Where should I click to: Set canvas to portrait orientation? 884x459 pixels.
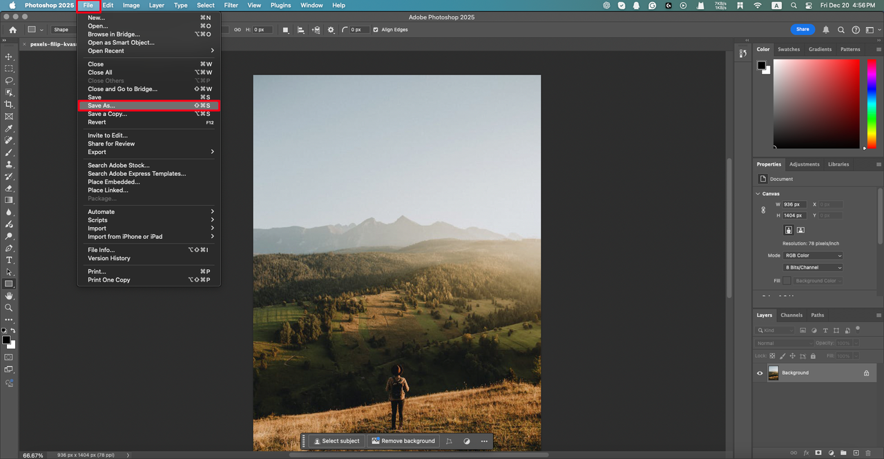(789, 230)
